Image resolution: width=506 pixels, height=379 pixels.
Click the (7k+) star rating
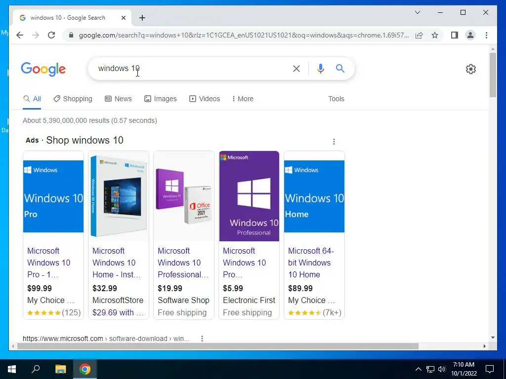click(x=315, y=312)
